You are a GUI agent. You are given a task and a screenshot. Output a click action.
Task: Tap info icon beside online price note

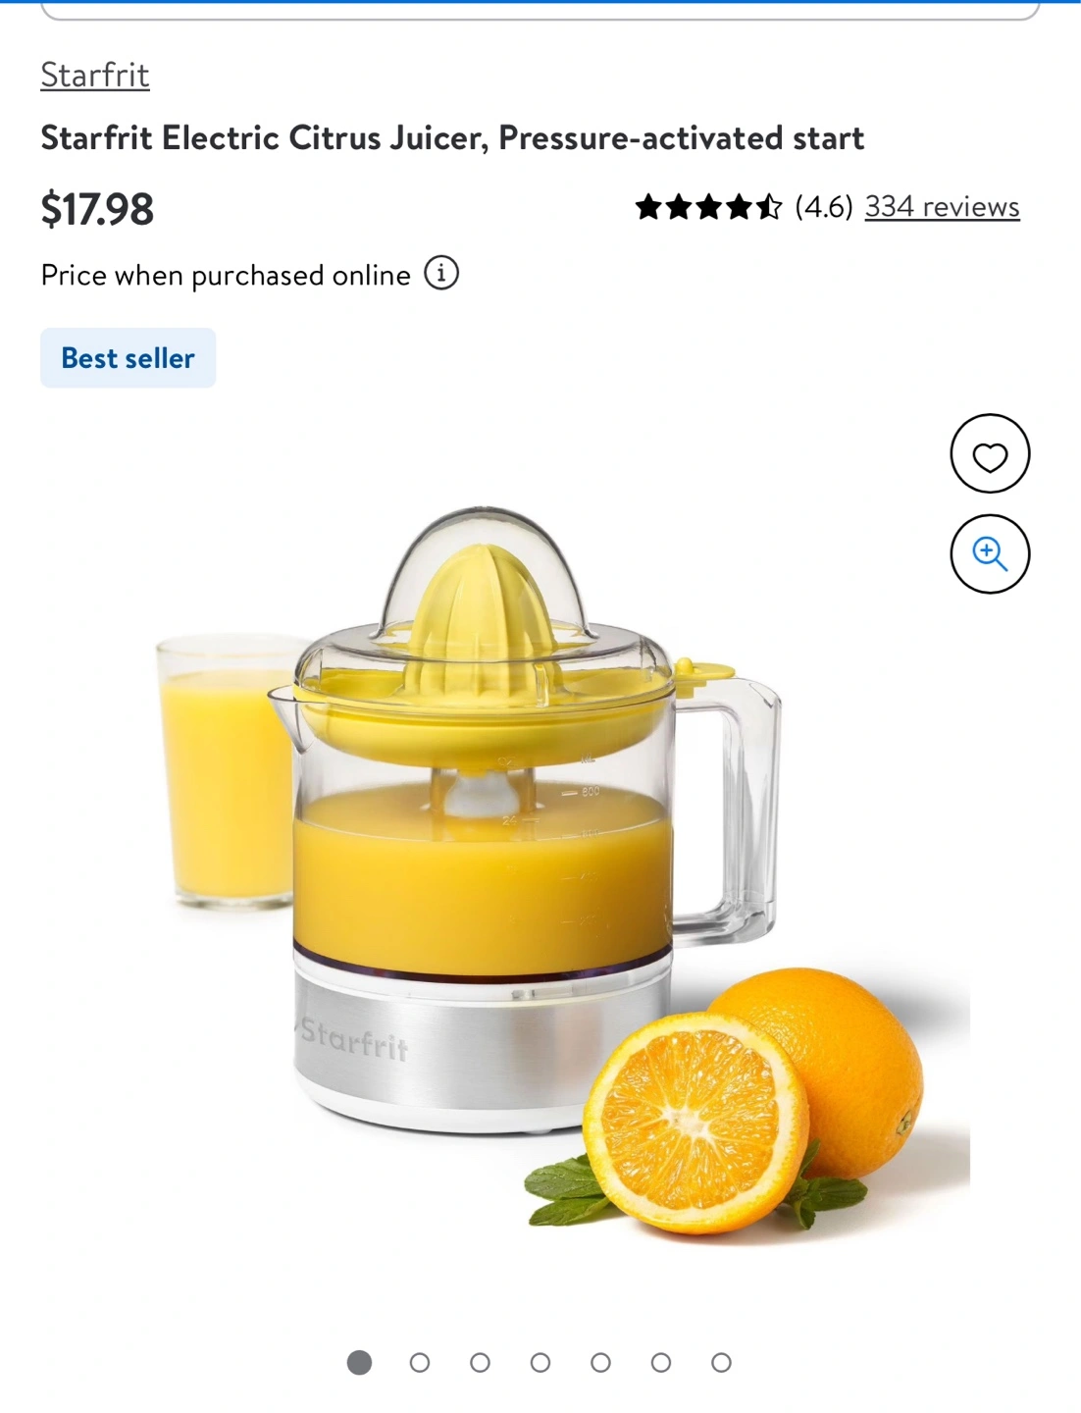point(441,274)
